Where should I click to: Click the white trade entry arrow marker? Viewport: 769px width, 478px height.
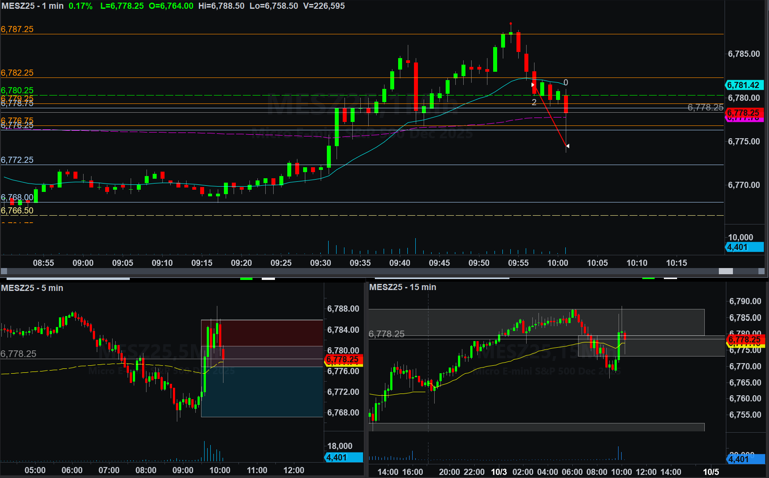point(533,85)
